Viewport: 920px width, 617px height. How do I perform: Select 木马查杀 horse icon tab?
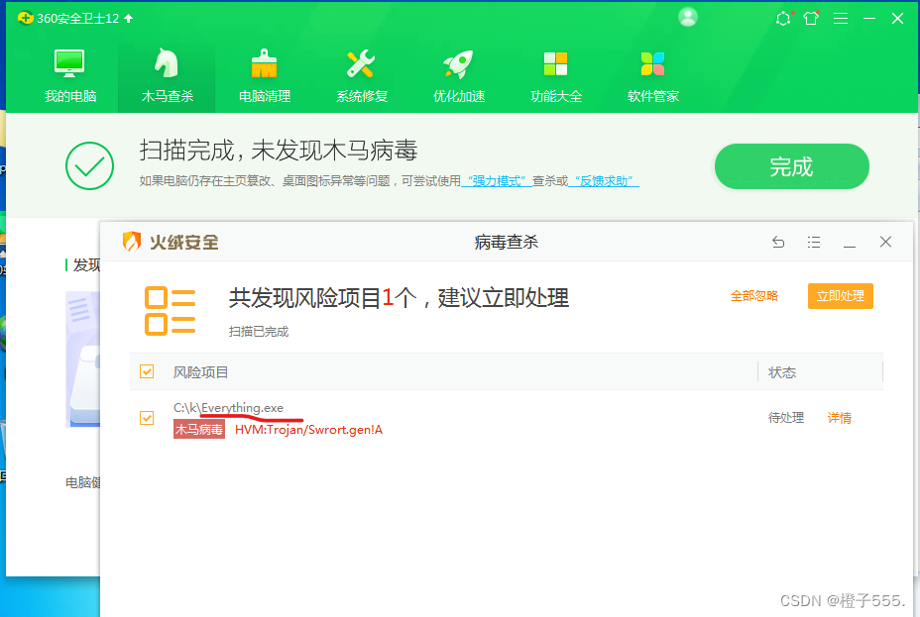tap(168, 76)
